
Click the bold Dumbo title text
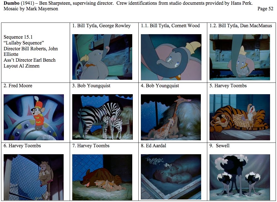pyautogui.click(x=11, y=3)
